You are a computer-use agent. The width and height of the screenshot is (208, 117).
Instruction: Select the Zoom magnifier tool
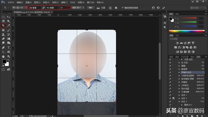pyautogui.click(x=9, y=57)
